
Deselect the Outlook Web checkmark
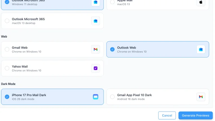[x=112, y=49]
